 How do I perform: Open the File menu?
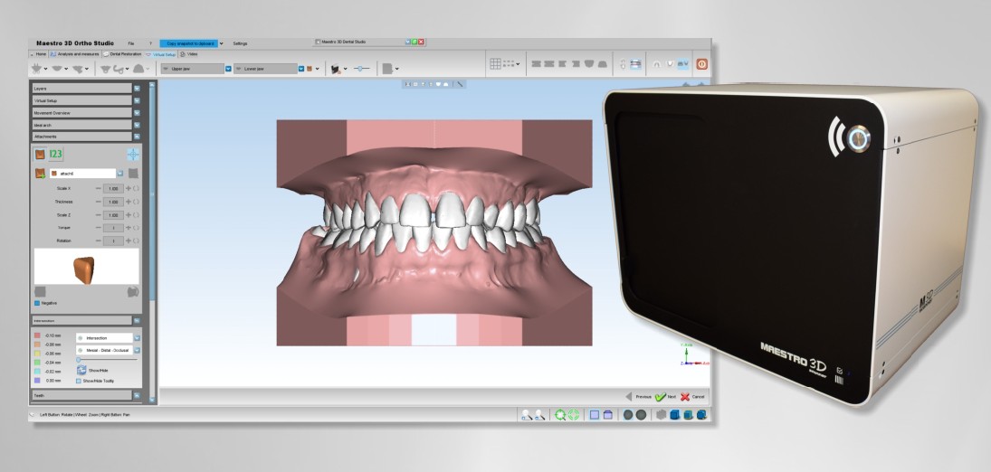coord(131,43)
